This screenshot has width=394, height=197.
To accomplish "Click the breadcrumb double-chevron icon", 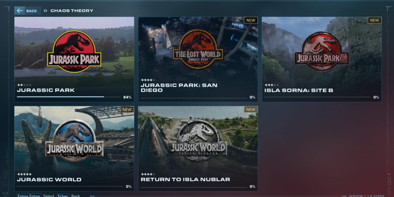I will pyautogui.click(x=45, y=11).
